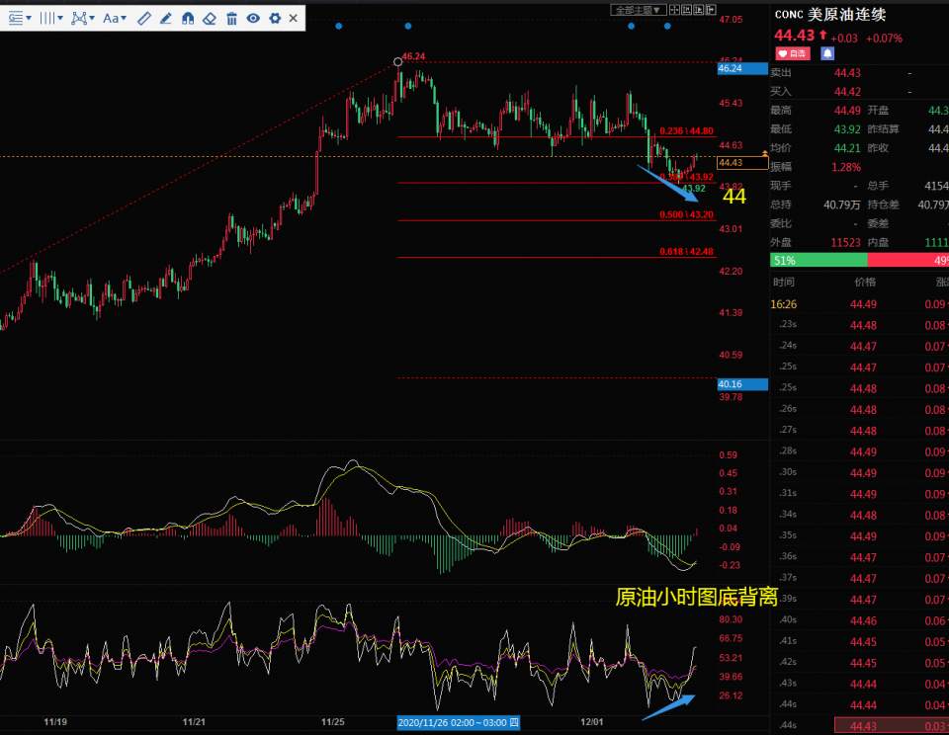
Task: Click the 最低 value 43.92
Action: tap(847, 128)
